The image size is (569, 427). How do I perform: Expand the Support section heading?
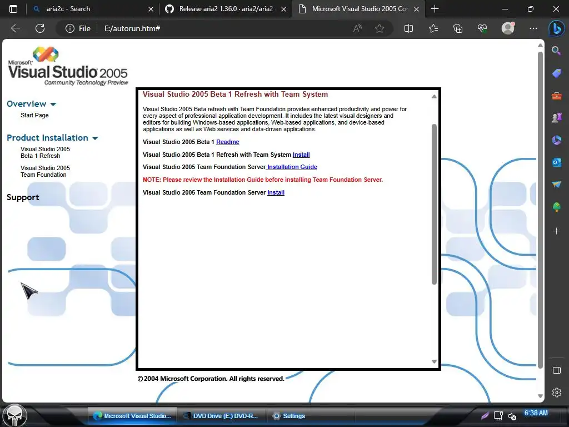(x=23, y=197)
